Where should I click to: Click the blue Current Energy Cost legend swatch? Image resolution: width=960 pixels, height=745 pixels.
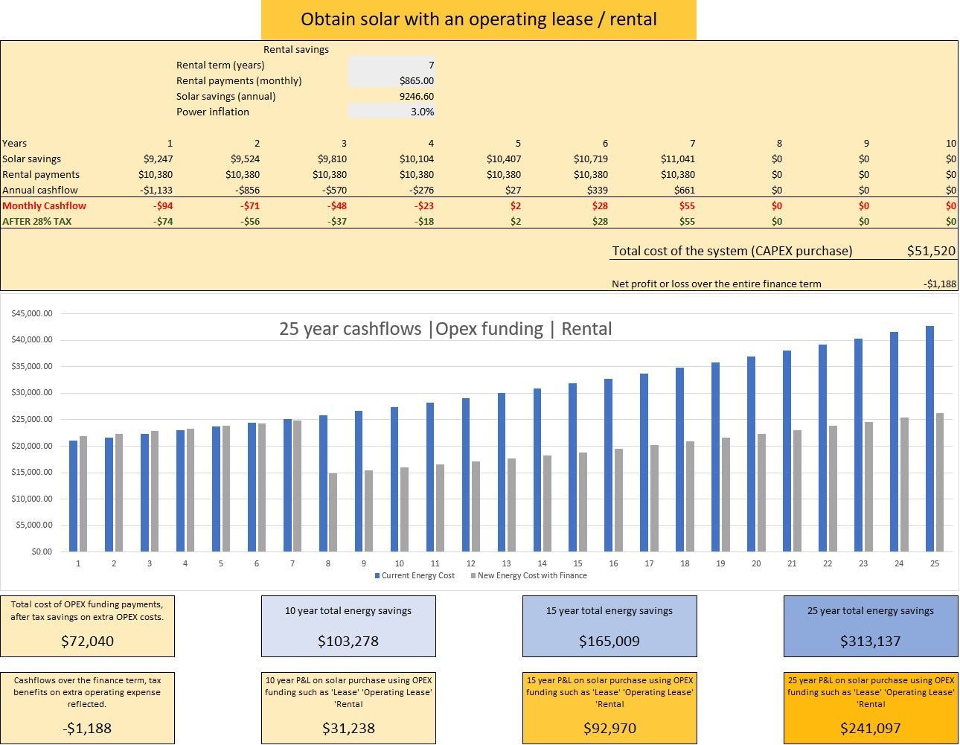[377, 576]
